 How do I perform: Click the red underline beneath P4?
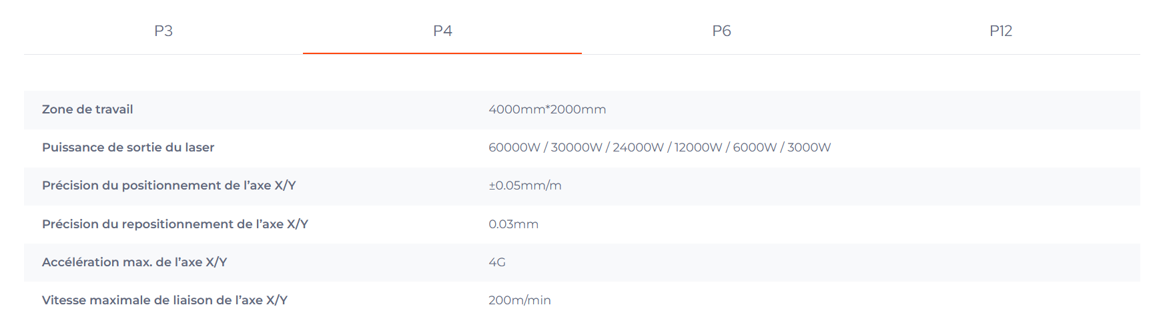tap(442, 53)
